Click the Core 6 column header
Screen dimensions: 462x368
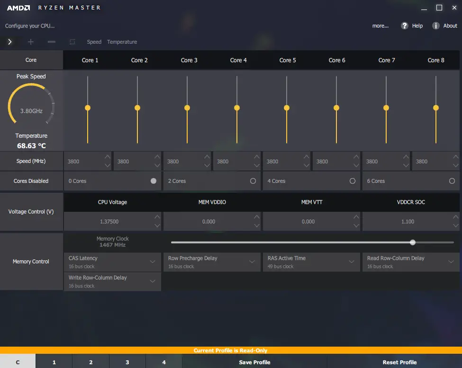[x=337, y=60]
